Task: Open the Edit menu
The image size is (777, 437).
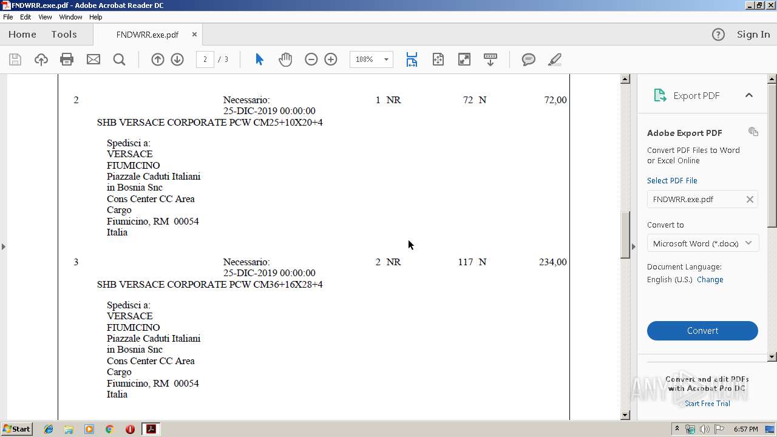Action: click(x=25, y=17)
